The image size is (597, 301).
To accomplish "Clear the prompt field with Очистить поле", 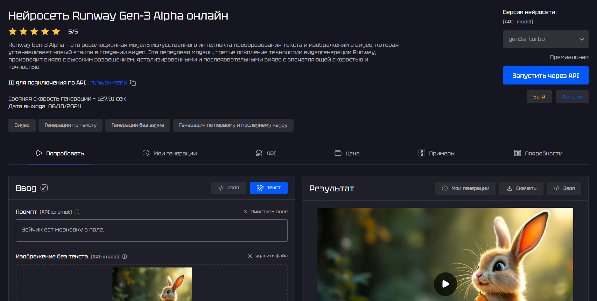I will (x=266, y=212).
